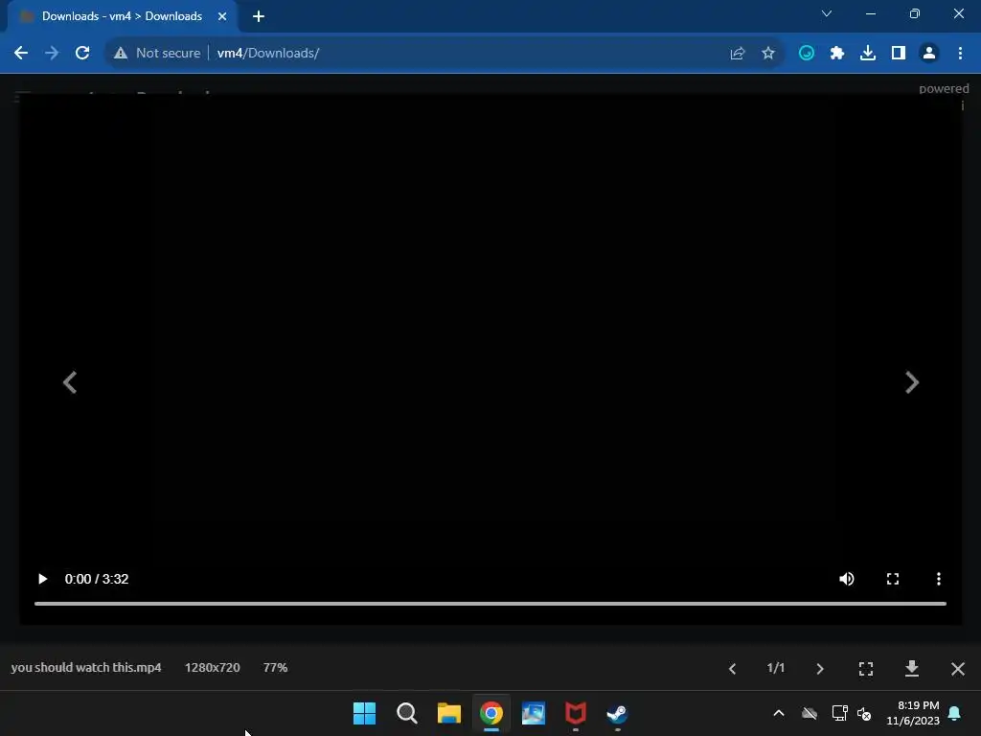This screenshot has width=981, height=736.
Task: Select the Downloads - vm4 tab
Action: (122, 16)
